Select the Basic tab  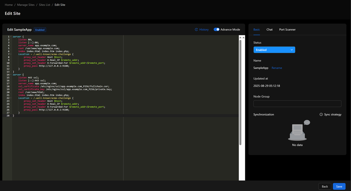click(256, 29)
